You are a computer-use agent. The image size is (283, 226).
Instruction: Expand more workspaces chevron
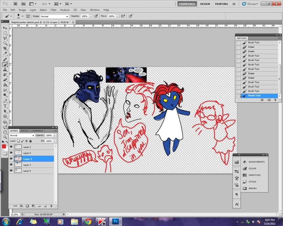(x=234, y=4)
